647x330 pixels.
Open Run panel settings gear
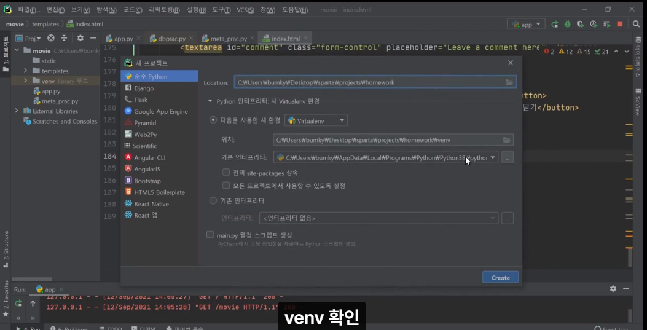click(x=613, y=289)
